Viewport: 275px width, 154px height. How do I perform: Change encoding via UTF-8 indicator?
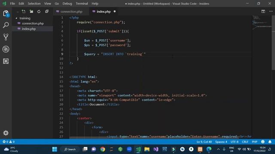[235, 142]
